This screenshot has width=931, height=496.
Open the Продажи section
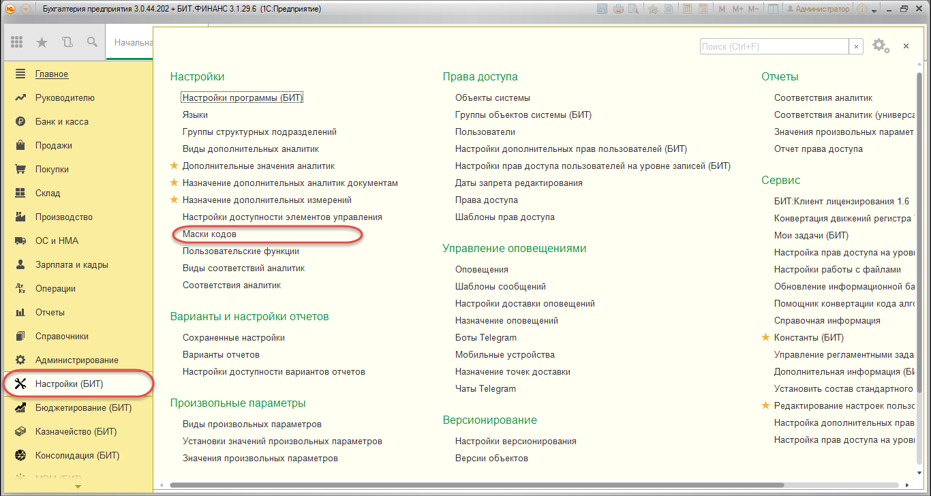click(x=54, y=145)
